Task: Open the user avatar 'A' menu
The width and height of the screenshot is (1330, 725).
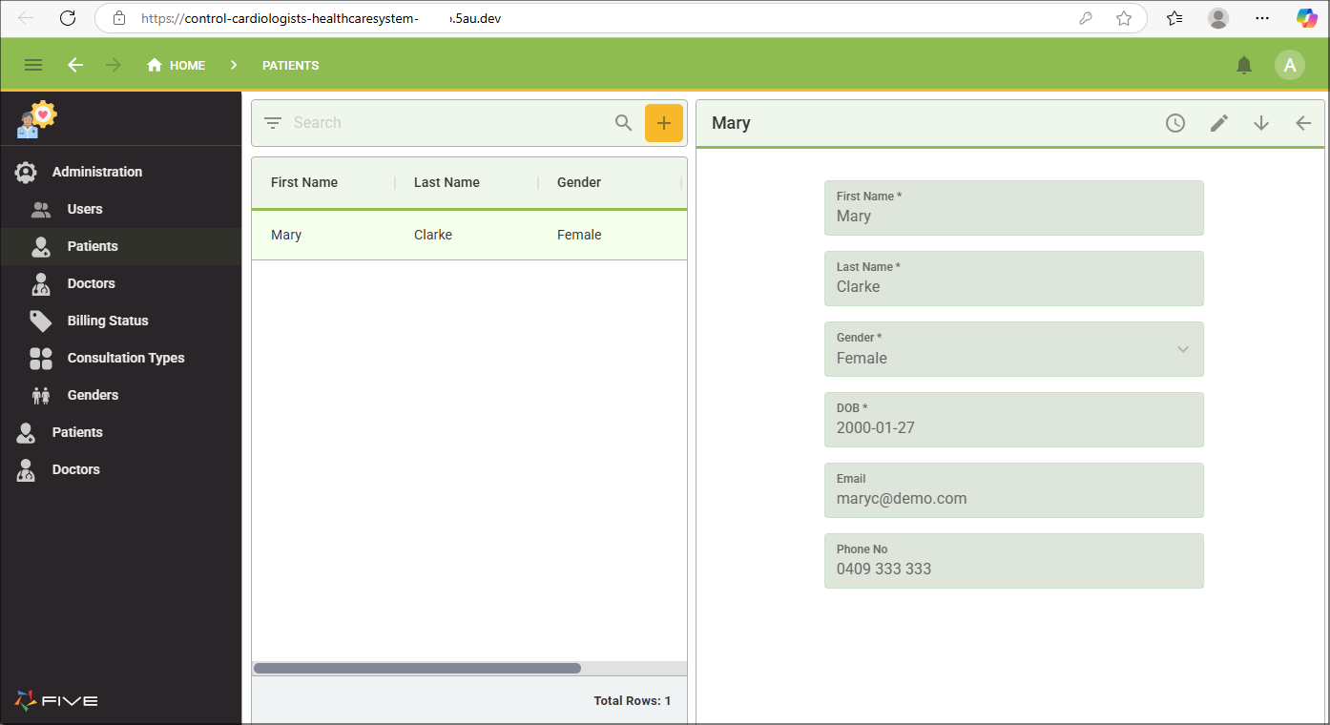Action: click(x=1290, y=65)
